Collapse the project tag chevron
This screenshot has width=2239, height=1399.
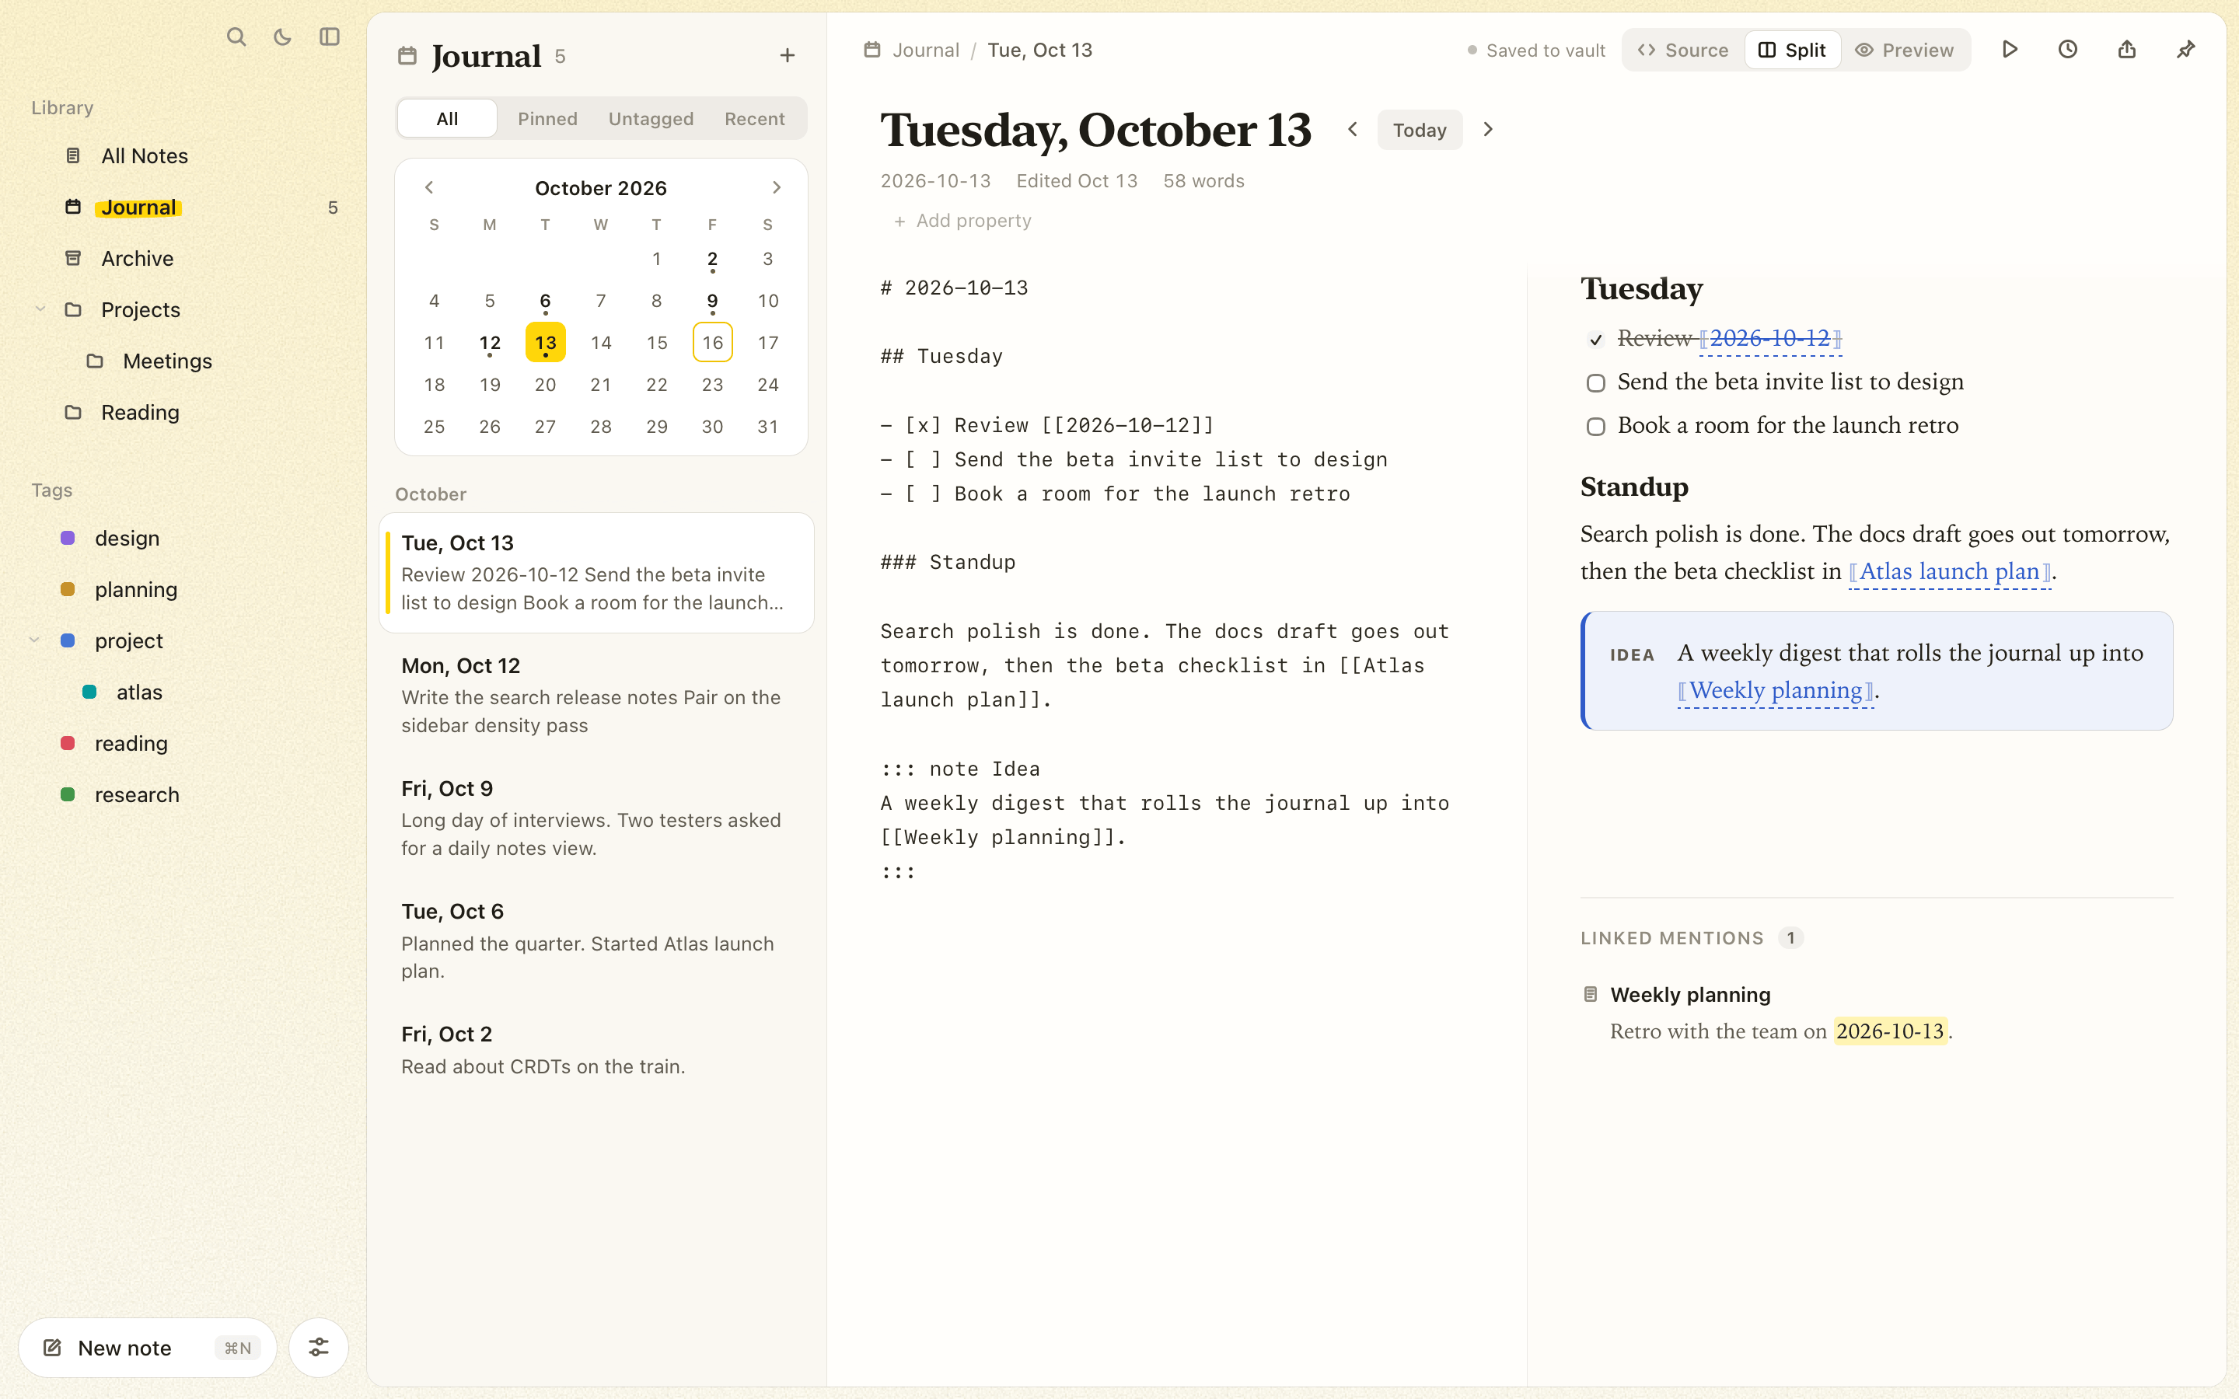[34, 640]
